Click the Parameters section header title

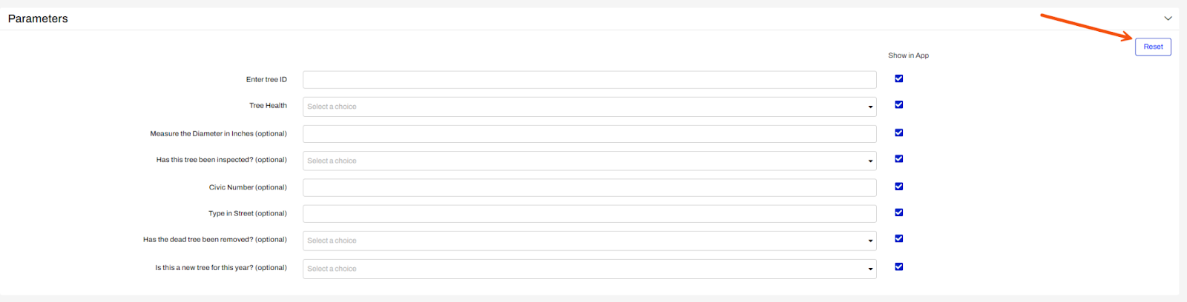38,19
